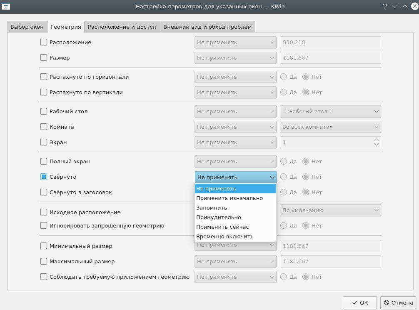
Task: Choose Запомнить from the dropdown list
Action: click(235, 208)
